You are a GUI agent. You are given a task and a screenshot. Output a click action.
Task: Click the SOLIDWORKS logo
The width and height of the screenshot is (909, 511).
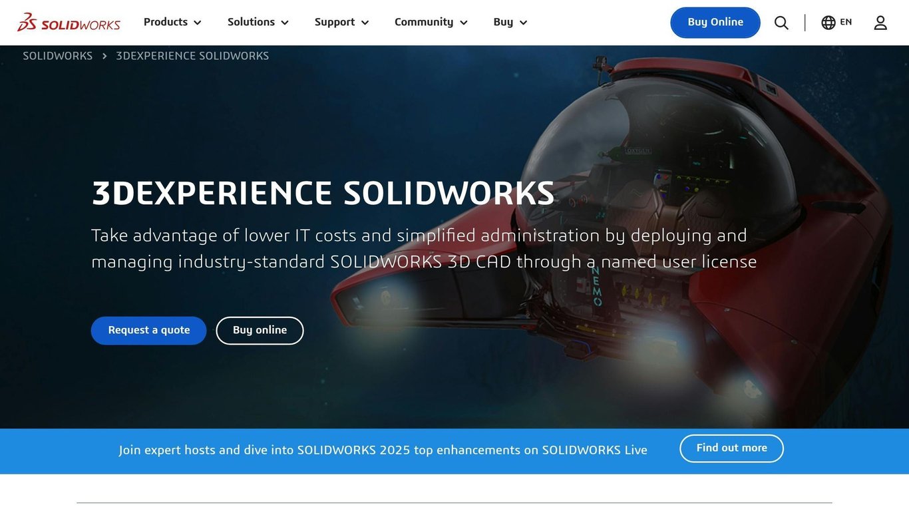click(69, 23)
